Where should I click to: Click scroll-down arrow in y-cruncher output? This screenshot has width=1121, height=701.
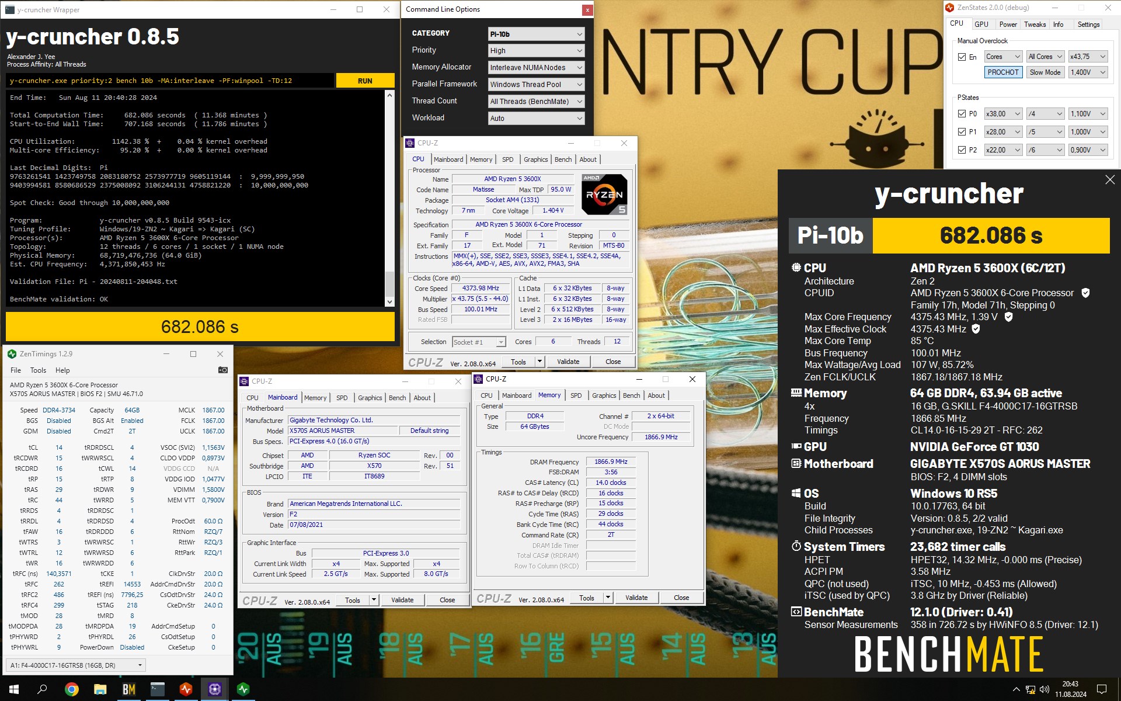click(390, 301)
